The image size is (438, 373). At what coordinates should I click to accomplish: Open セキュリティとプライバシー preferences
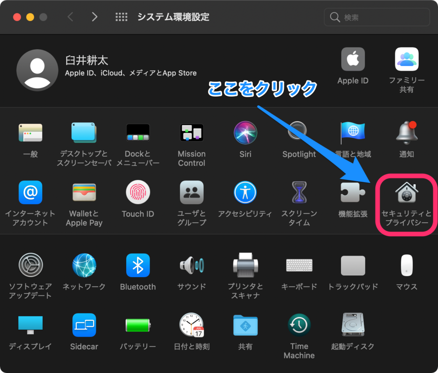407,192
